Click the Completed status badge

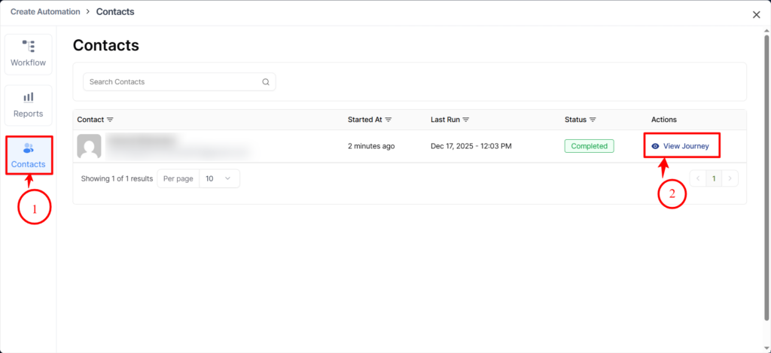click(x=589, y=146)
